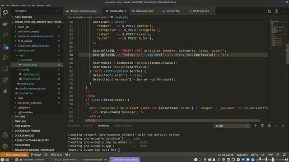
Task: Click the open changes icon in editor toolbar
Action: (x=270, y=11)
